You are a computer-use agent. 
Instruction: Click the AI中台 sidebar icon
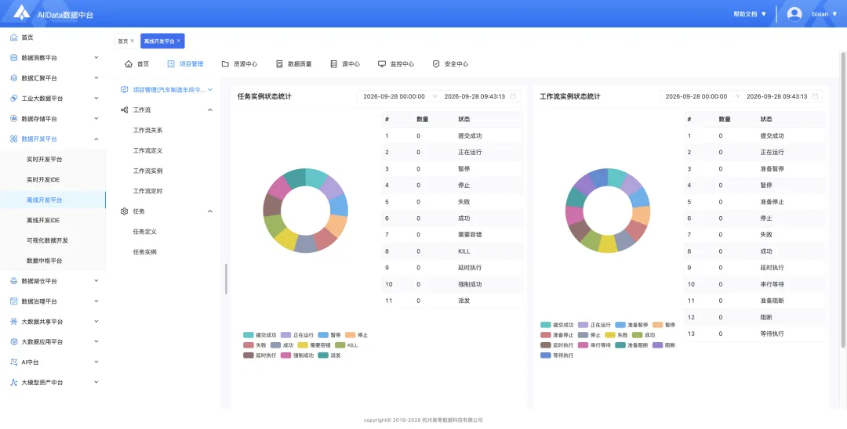point(14,362)
